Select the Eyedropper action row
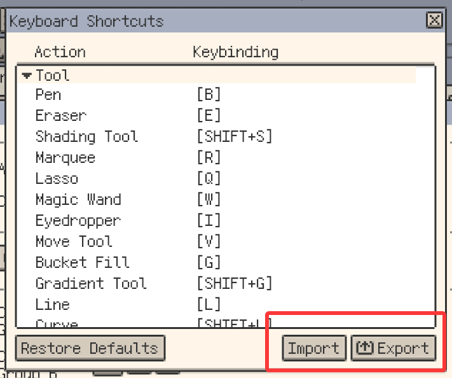Viewport: 452px width, 378px height. (x=78, y=221)
